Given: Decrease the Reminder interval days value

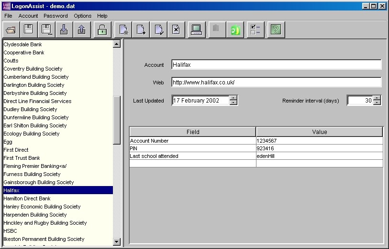Looking at the screenshot, I should pos(377,103).
